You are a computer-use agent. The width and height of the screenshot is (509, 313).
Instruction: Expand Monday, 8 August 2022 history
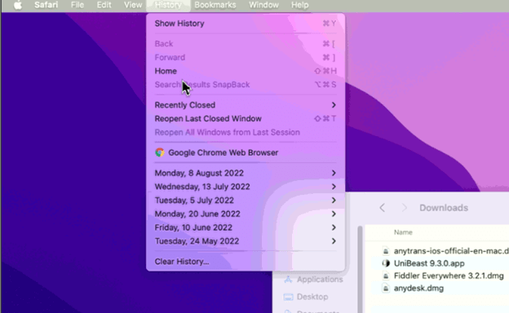click(x=246, y=173)
